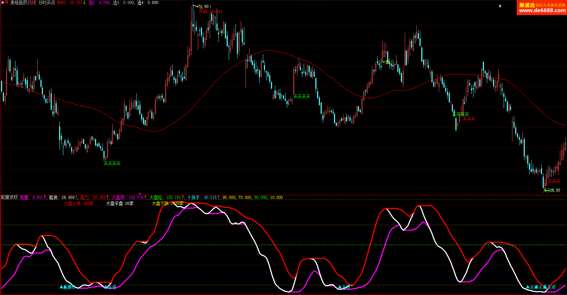This screenshot has width=567, height=295.
Task: Click the red 买买买 signal beside the 35.57 low
Action: (554, 182)
